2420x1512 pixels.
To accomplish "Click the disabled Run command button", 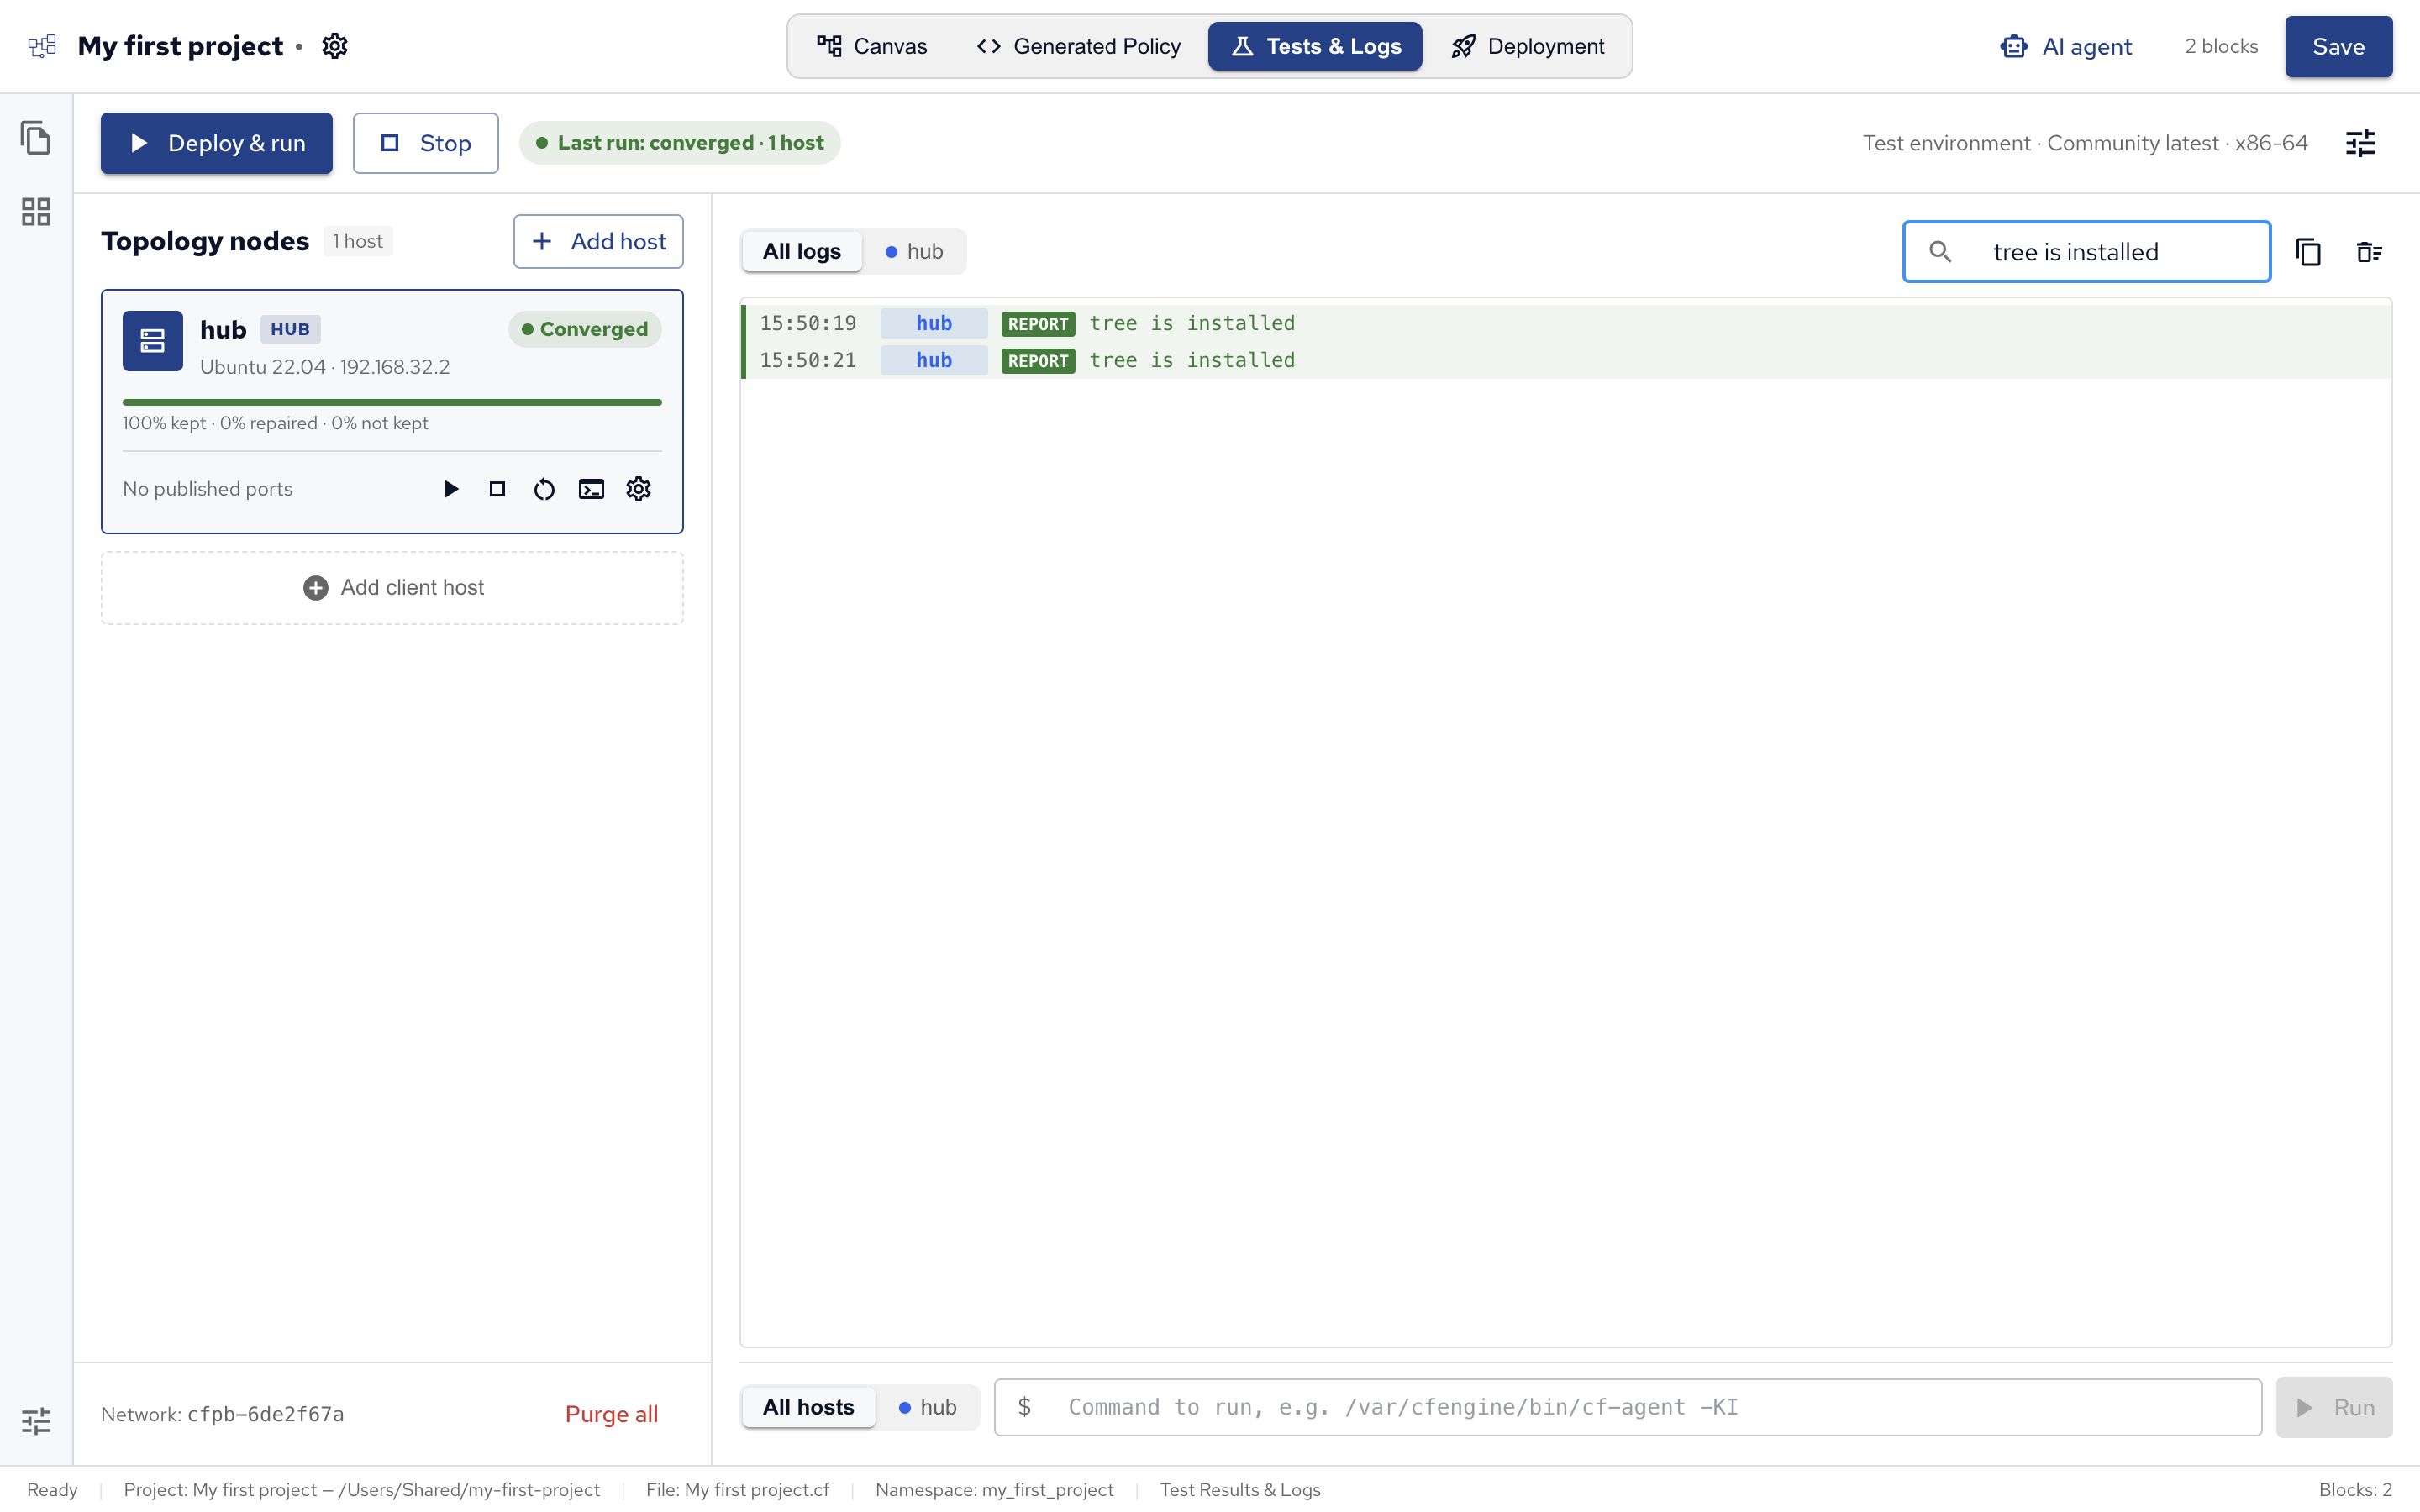I will pyautogui.click(x=2334, y=1407).
